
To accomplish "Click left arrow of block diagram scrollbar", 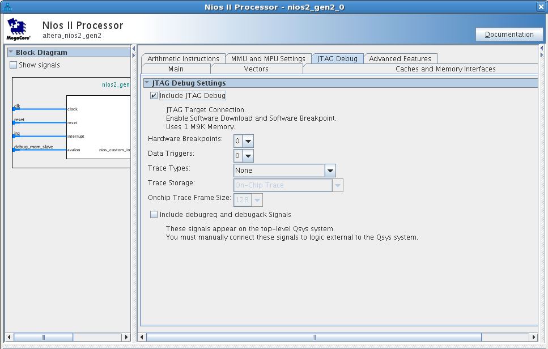I will click(x=10, y=337).
